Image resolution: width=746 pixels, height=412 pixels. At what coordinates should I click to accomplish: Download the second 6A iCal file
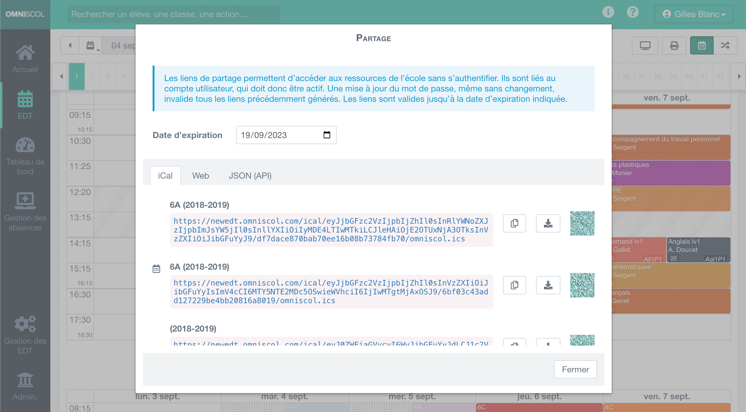pyautogui.click(x=548, y=285)
